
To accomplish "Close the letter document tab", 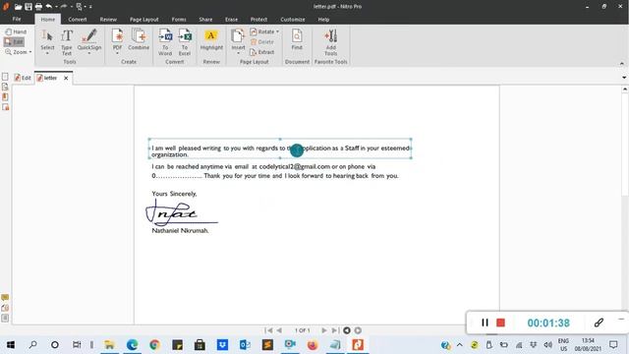I will click(66, 79).
